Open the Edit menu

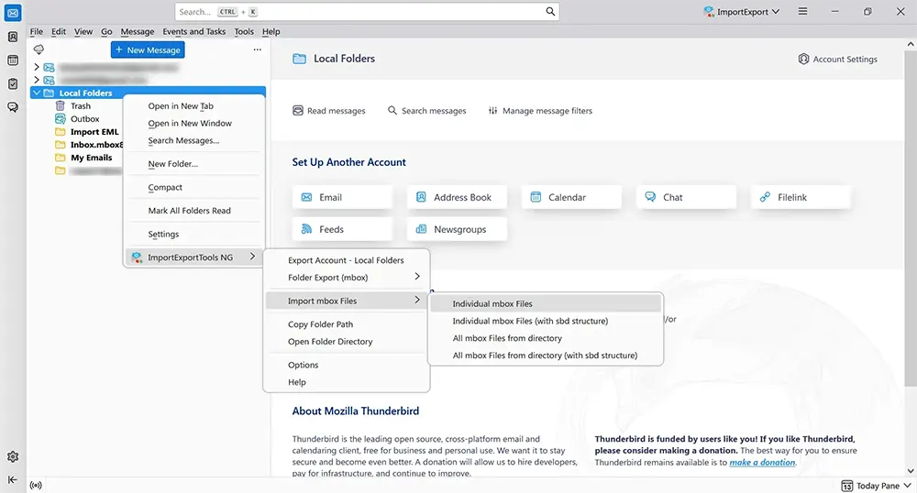59,31
